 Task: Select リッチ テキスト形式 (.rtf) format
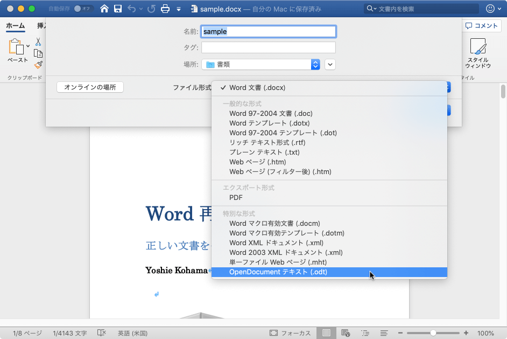tap(329, 143)
